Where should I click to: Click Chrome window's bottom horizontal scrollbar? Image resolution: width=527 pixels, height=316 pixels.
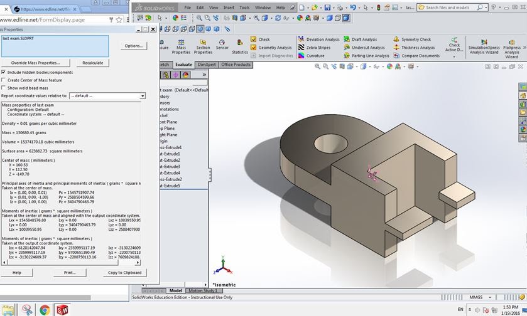point(45,298)
